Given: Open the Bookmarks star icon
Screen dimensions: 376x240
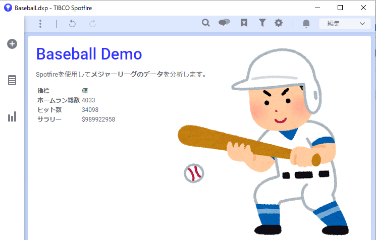Looking at the screenshot, I should [244, 23].
